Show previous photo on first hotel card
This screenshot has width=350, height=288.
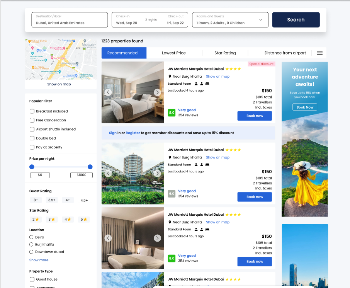(x=108, y=92)
